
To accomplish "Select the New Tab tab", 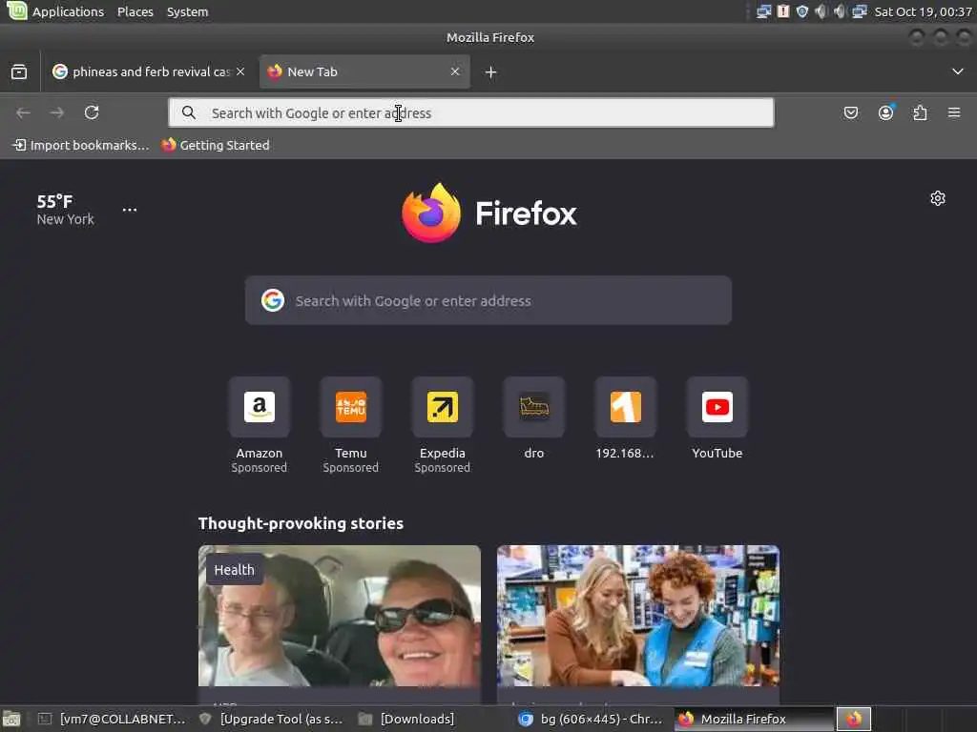I will (364, 71).
